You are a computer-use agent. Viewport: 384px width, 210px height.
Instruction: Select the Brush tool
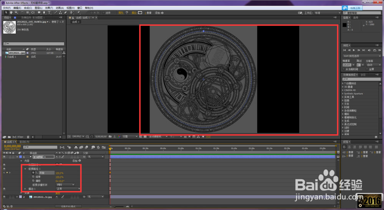(56, 13)
